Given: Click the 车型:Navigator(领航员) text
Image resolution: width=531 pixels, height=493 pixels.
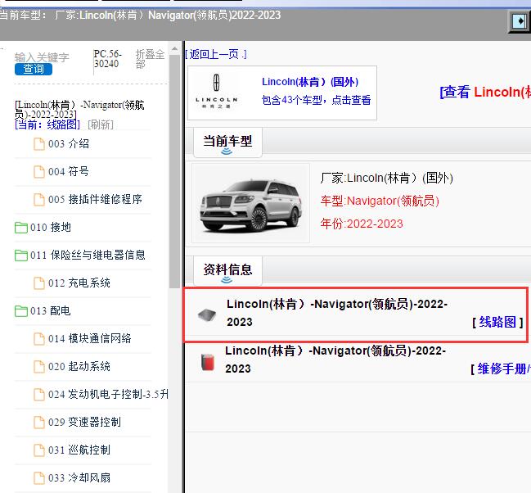Looking at the screenshot, I should 380,201.
